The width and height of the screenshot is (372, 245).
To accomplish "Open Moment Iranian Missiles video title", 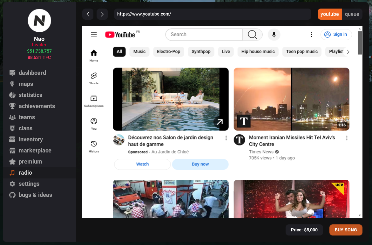I will click(x=292, y=141).
